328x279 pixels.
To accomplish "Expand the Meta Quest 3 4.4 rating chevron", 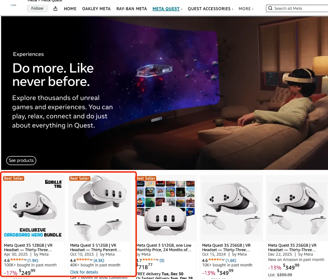I will point(91,260).
